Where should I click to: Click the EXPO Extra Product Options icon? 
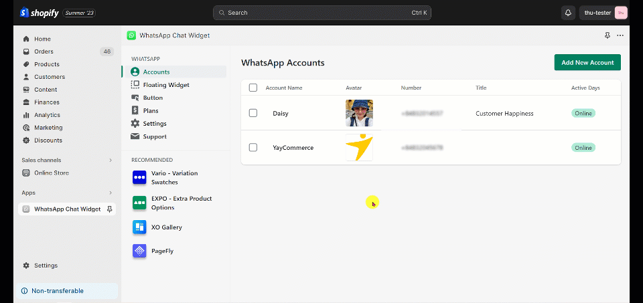139,203
